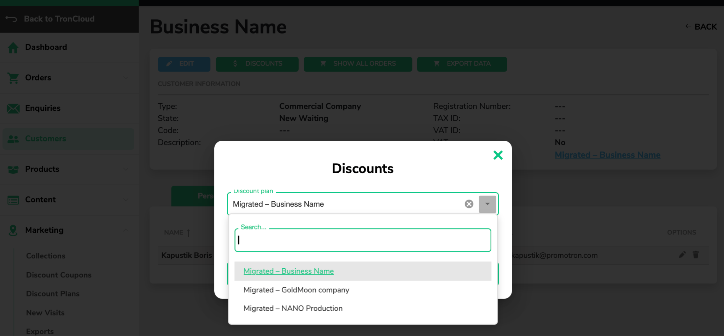Click cart icon on SHOW ALL ORDERS

point(323,64)
